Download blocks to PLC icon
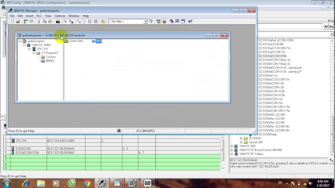Viewport: 335px width, 188px height. (x=58, y=21)
